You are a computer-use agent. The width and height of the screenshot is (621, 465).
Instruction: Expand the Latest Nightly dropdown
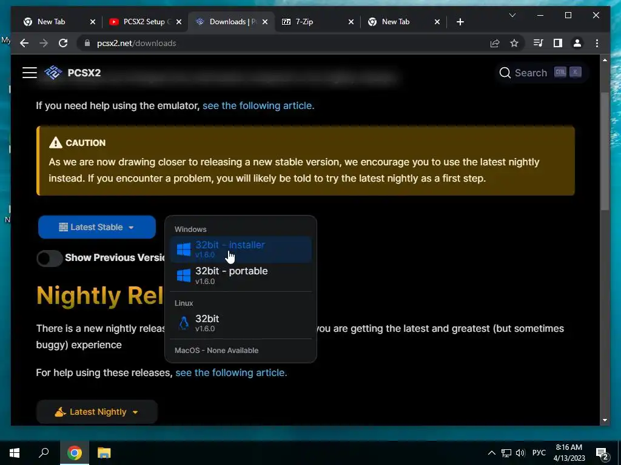click(x=96, y=412)
